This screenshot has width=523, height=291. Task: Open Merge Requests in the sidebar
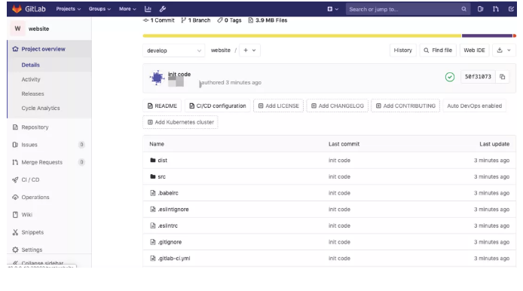[41, 162]
